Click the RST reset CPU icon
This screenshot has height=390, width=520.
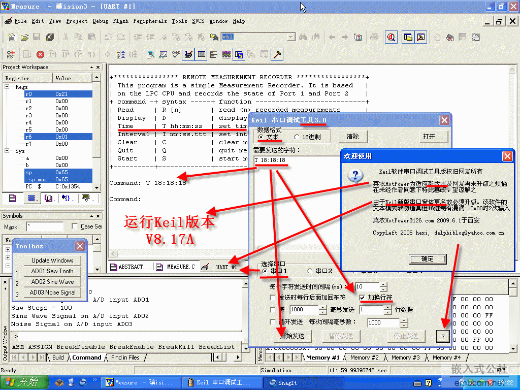click(x=11, y=54)
